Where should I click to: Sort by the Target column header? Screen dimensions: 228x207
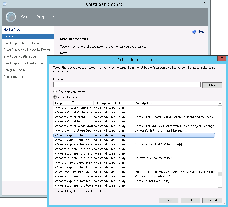pos(73,103)
